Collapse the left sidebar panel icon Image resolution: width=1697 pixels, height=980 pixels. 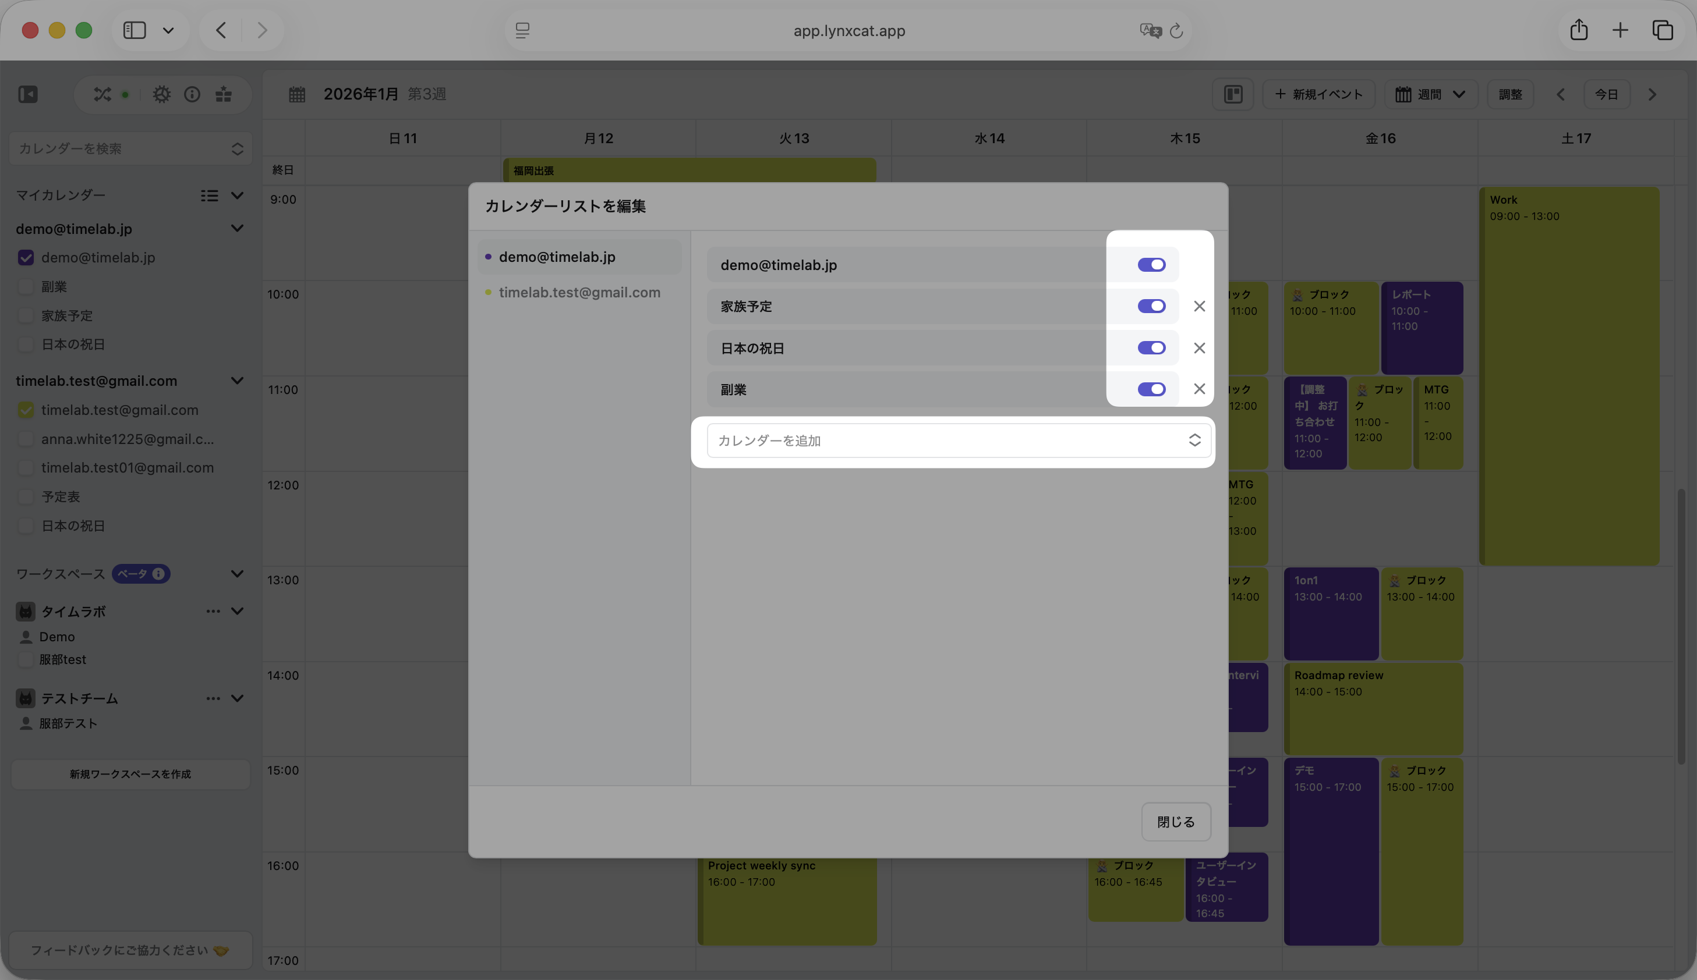point(29,94)
